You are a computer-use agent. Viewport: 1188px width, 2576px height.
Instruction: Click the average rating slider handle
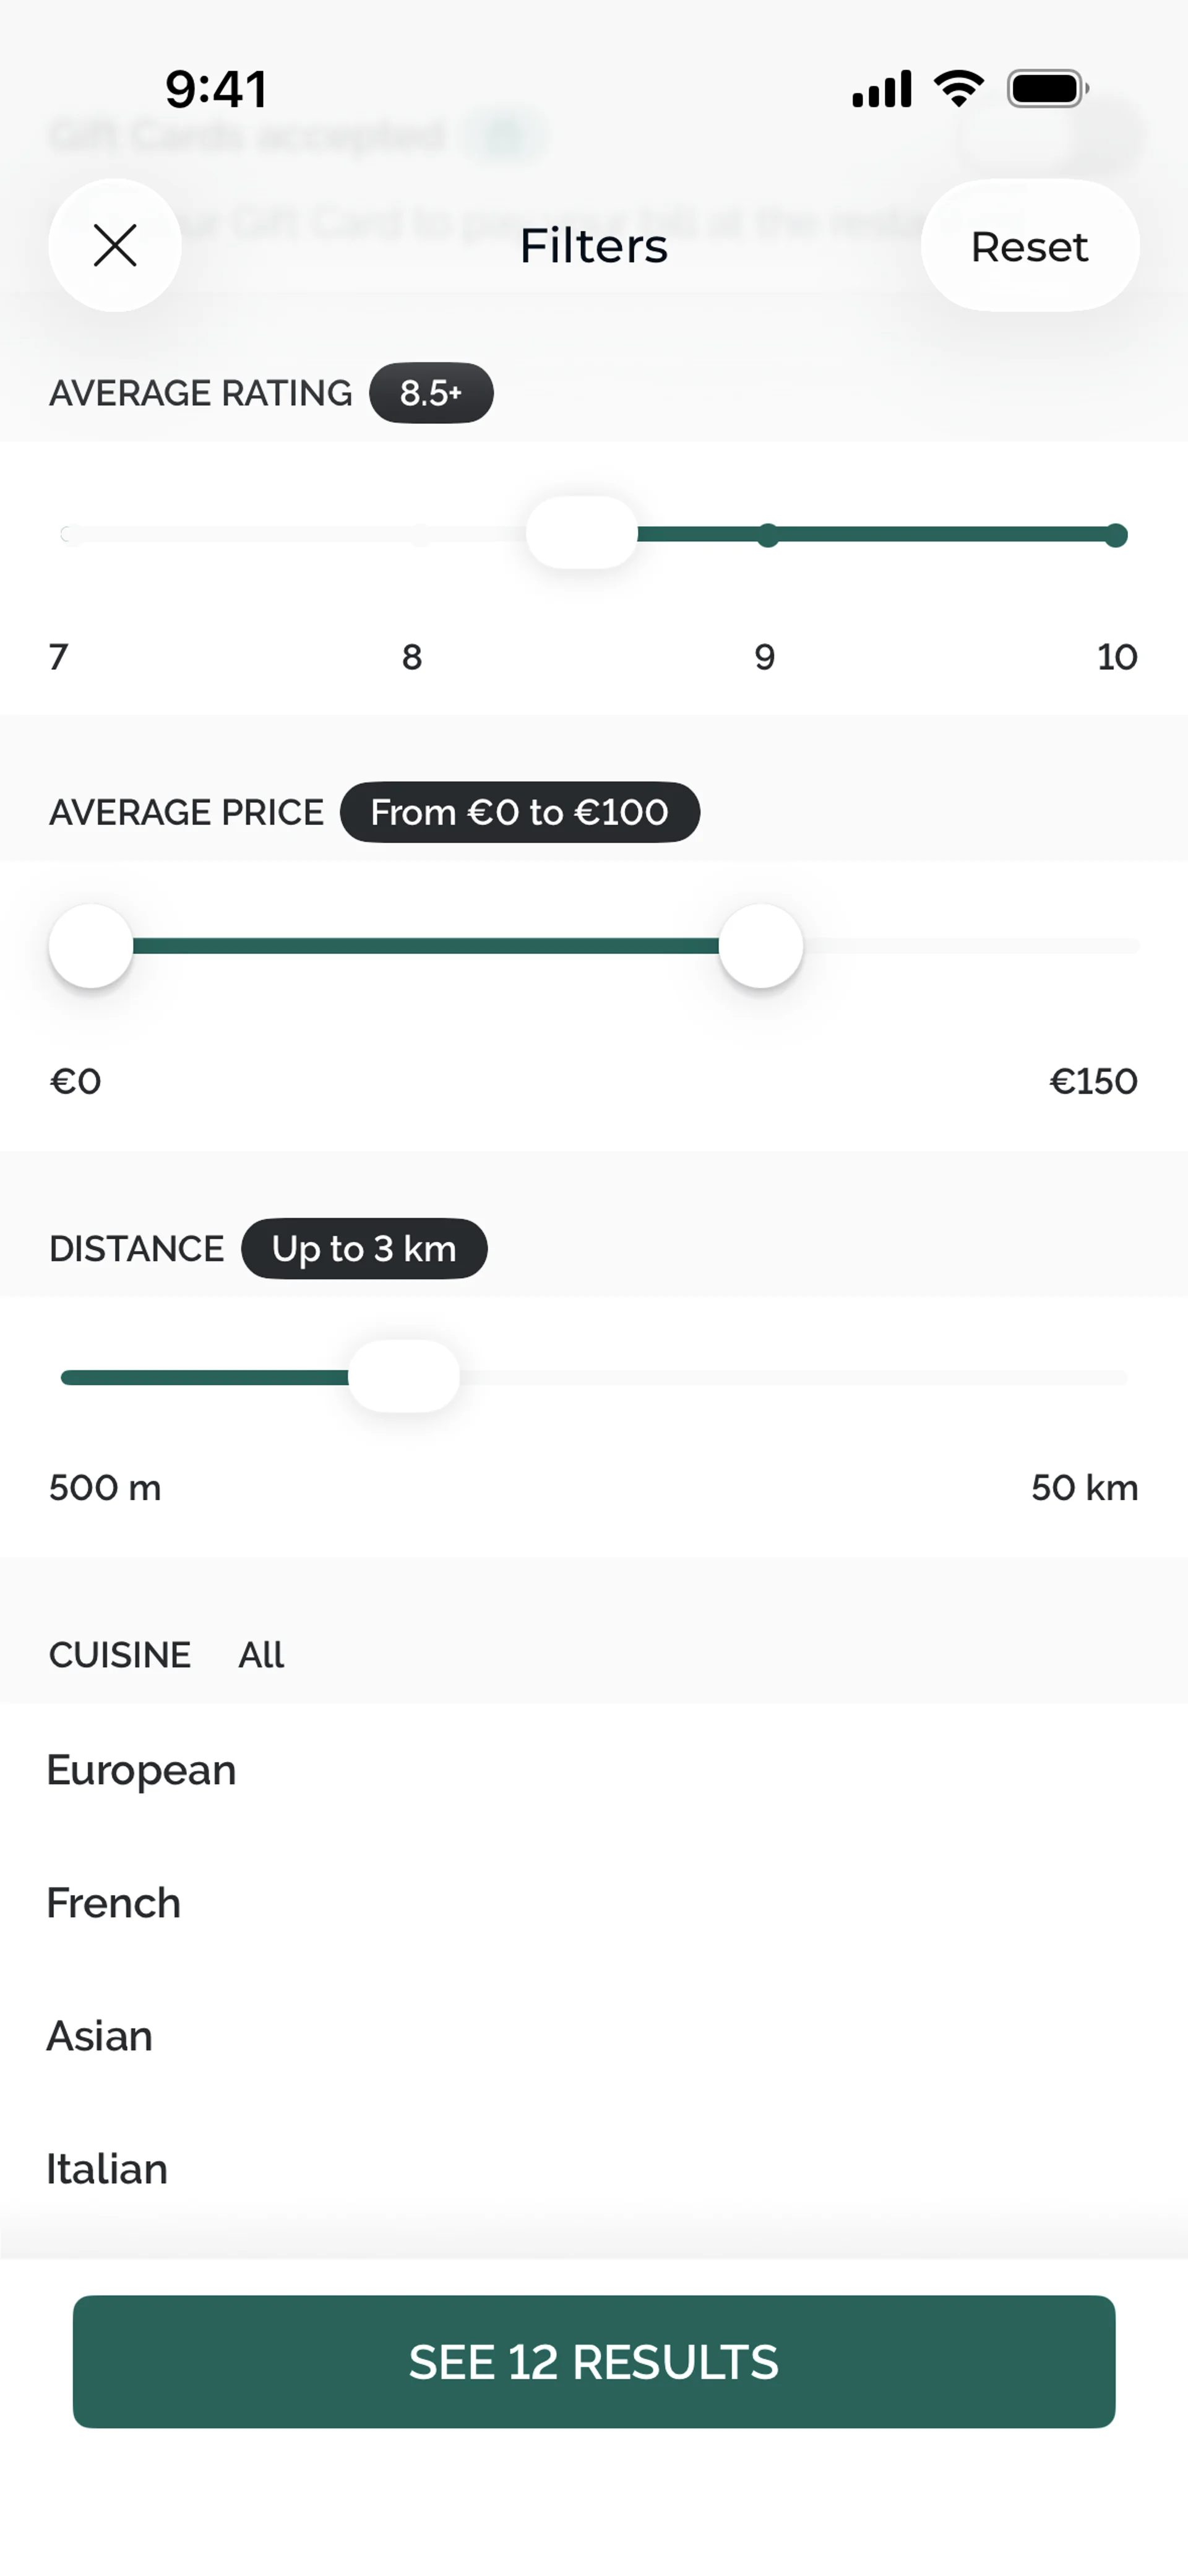pyautogui.click(x=581, y=533)
